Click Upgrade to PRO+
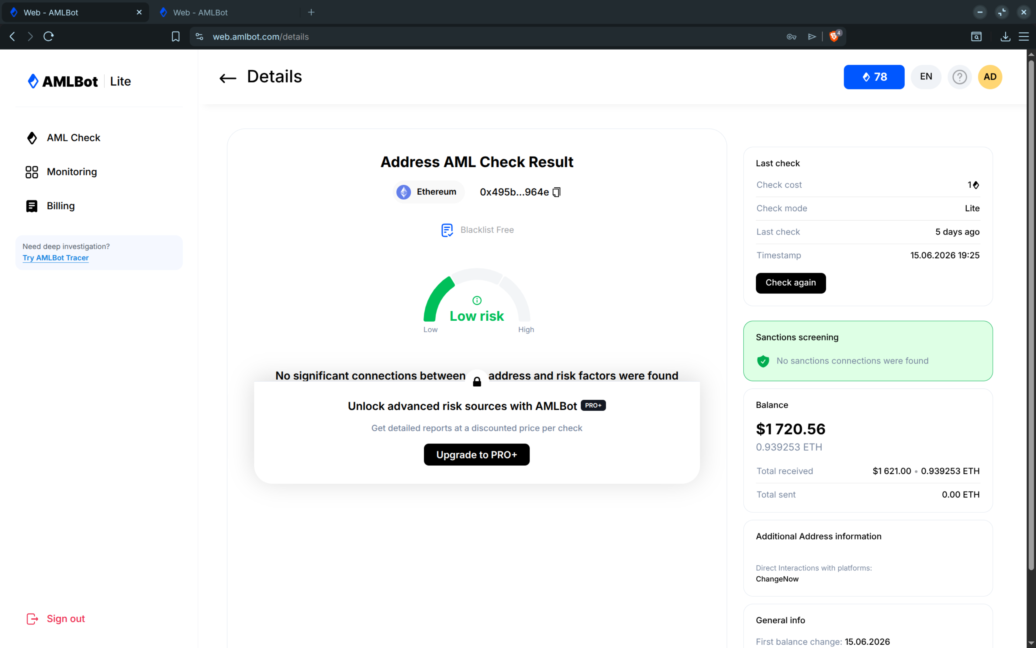 click(476, 454)
